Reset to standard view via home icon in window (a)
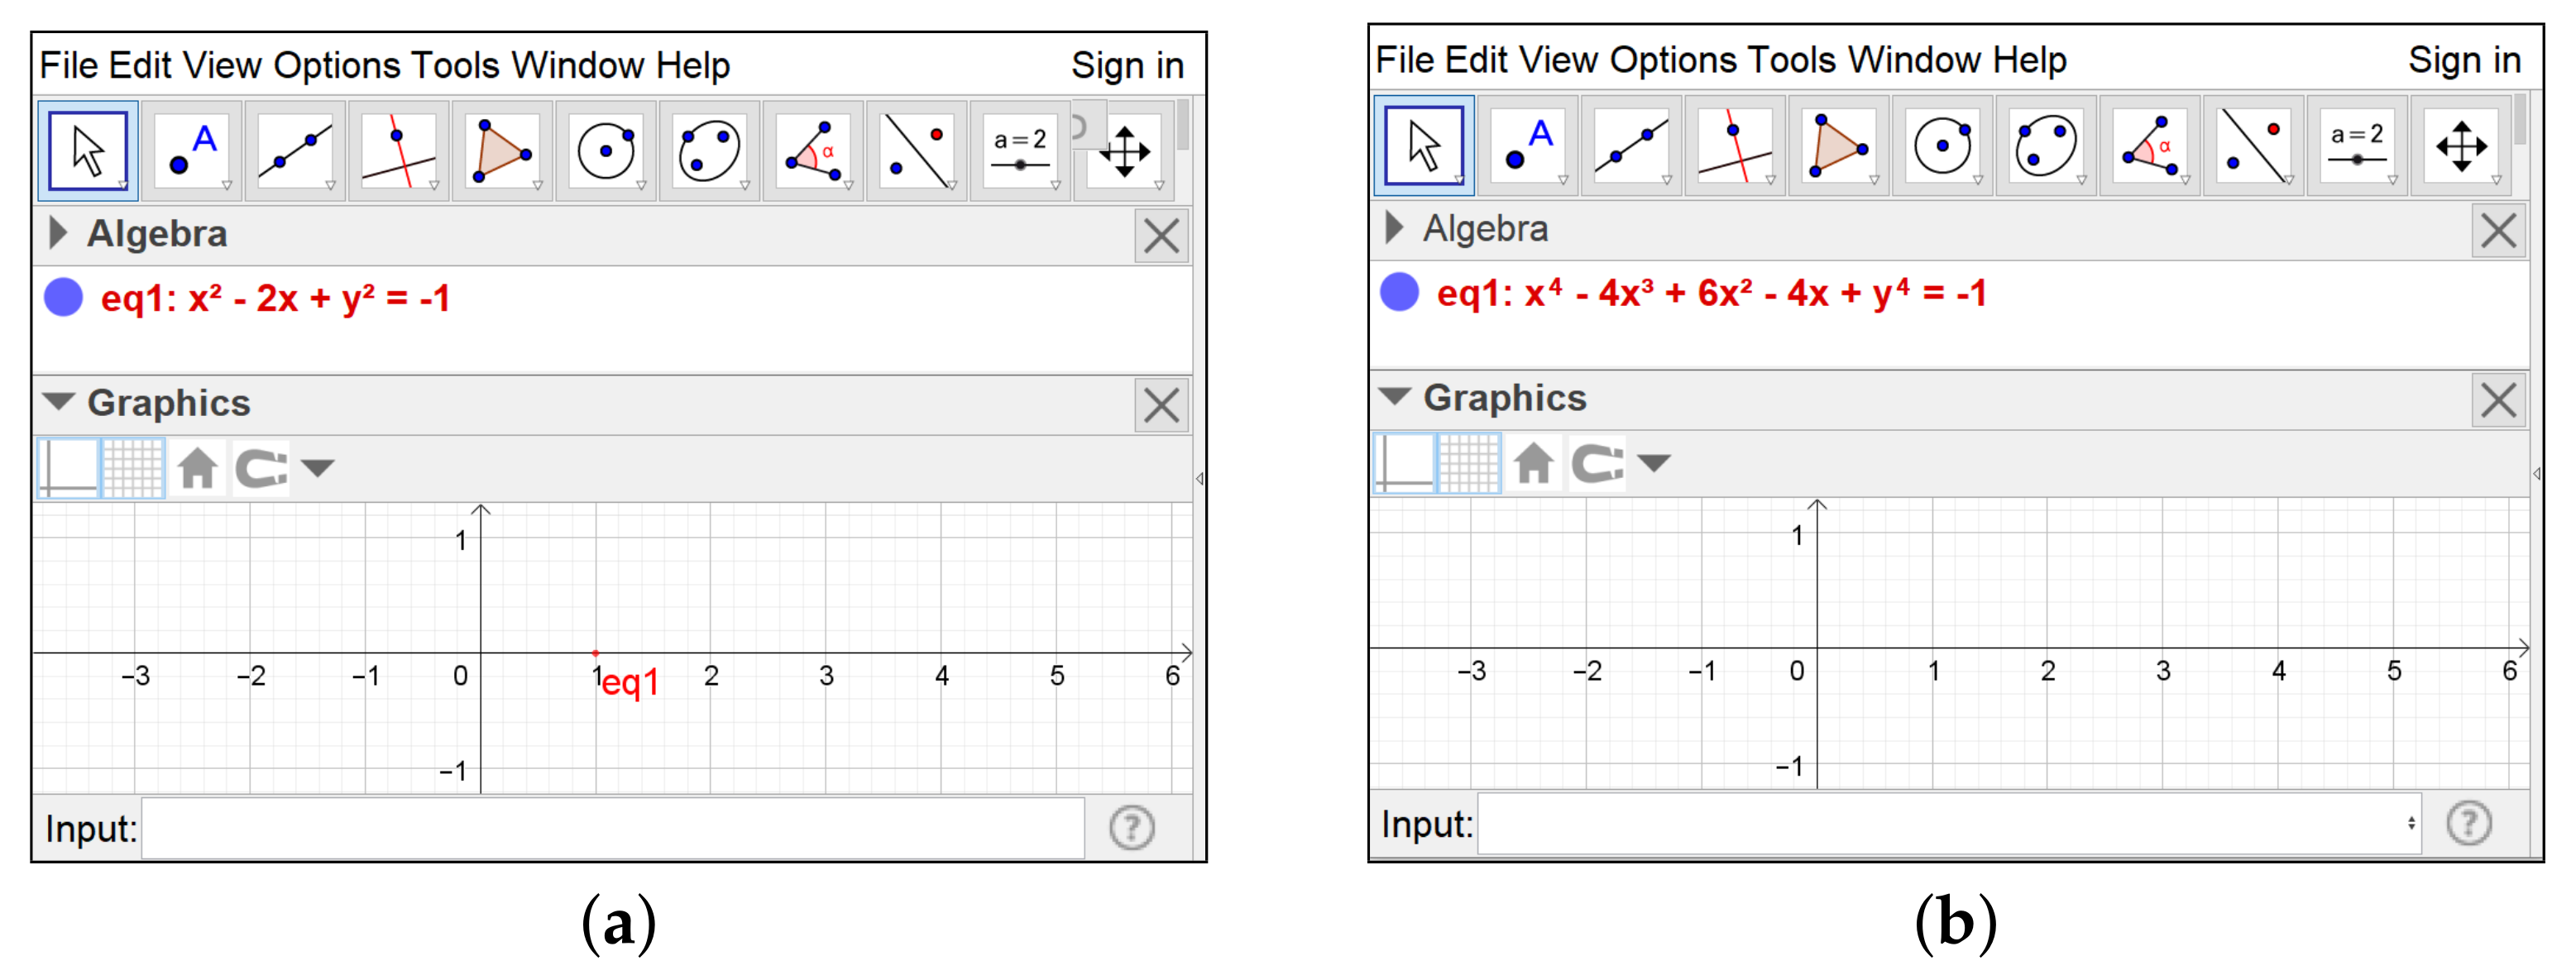This screenshot has height=975, width=2576. point(197,467)
